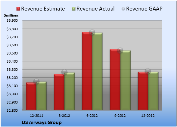Click the '$3,100' y-axis value
Image resolution: width=177 pixels, height=127 pixels.
pos(12,86)
